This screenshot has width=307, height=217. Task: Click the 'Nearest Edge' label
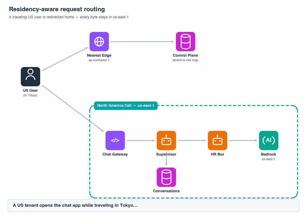click(x=99, y=55)
